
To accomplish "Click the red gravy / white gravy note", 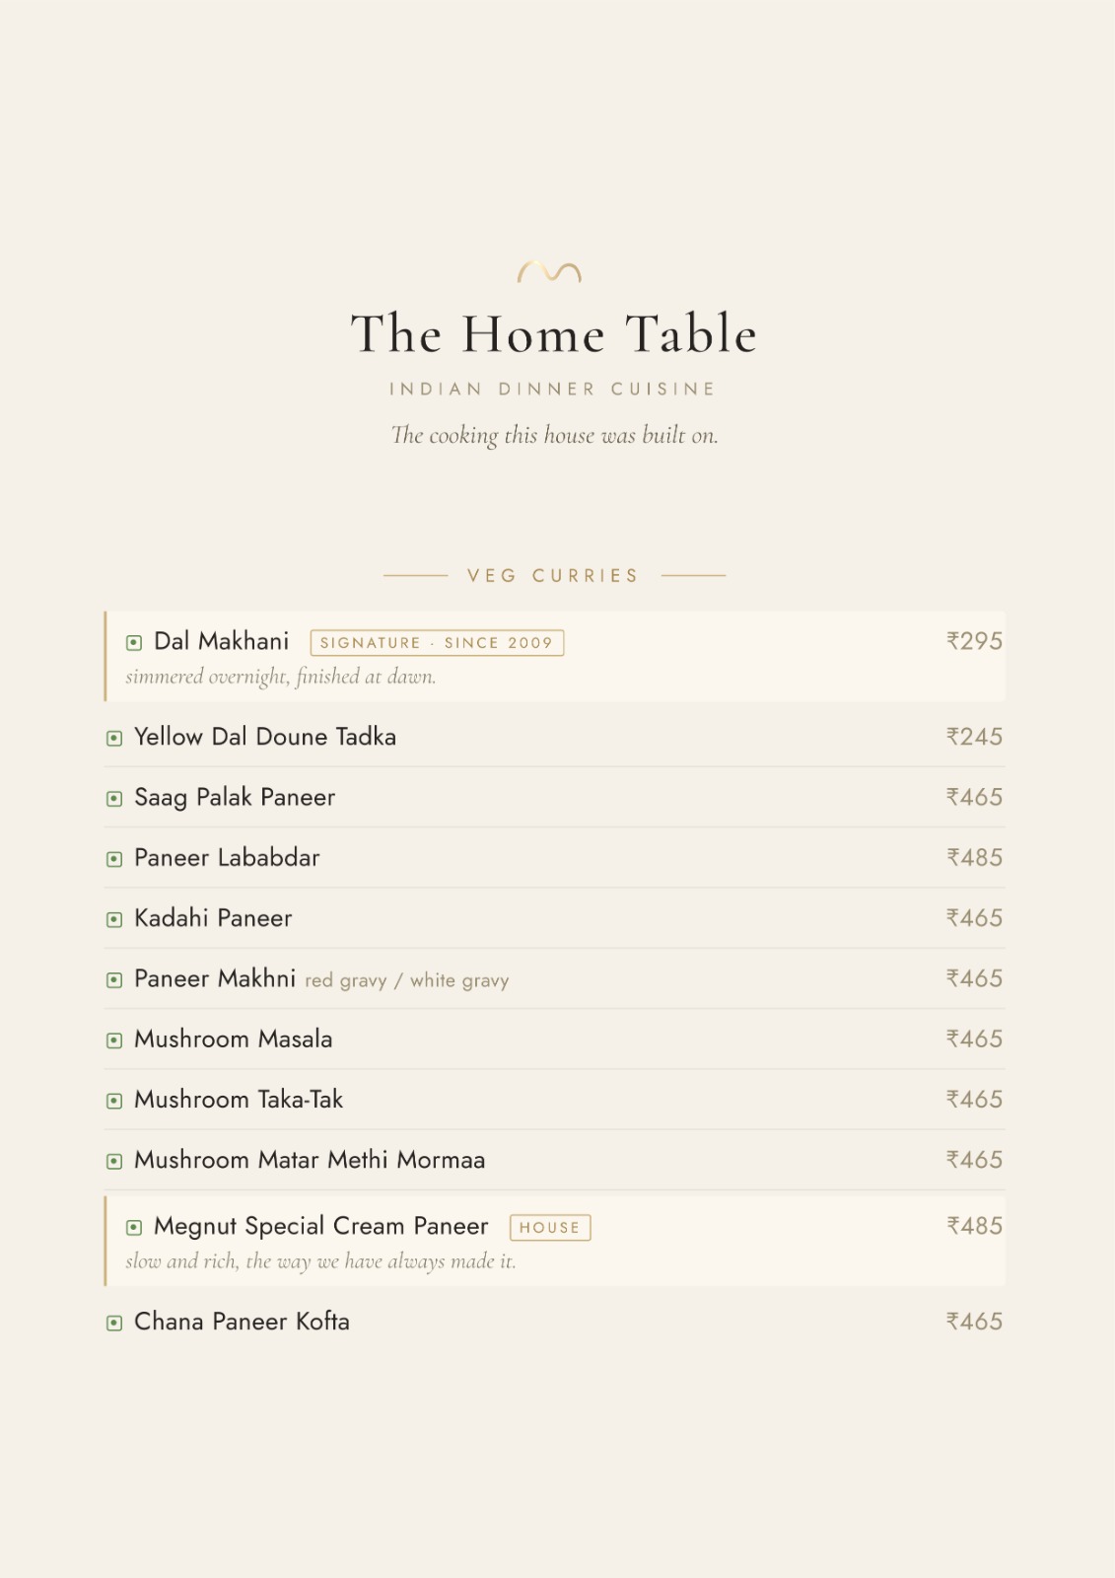I will pos(407,980).
